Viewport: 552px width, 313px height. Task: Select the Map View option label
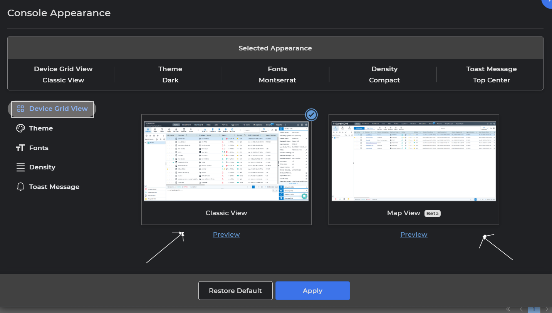pos(403,213)
